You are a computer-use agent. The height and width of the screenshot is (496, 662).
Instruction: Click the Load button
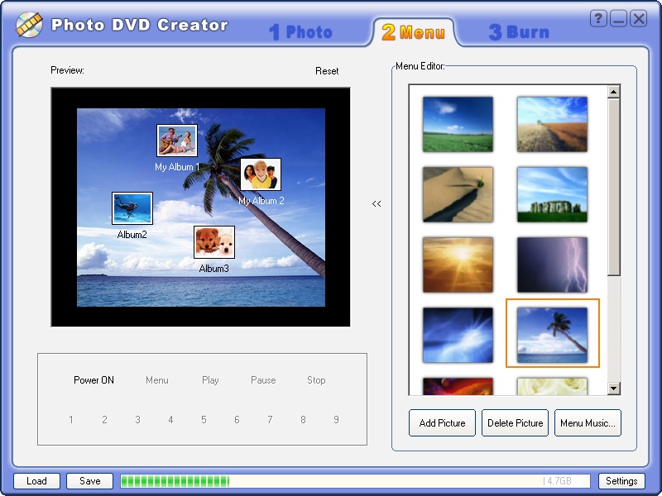(36, 481)
